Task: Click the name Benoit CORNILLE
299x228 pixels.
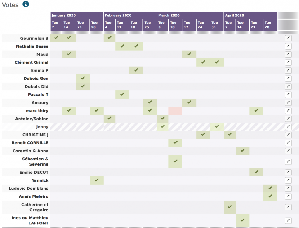Action: (30, 143)
